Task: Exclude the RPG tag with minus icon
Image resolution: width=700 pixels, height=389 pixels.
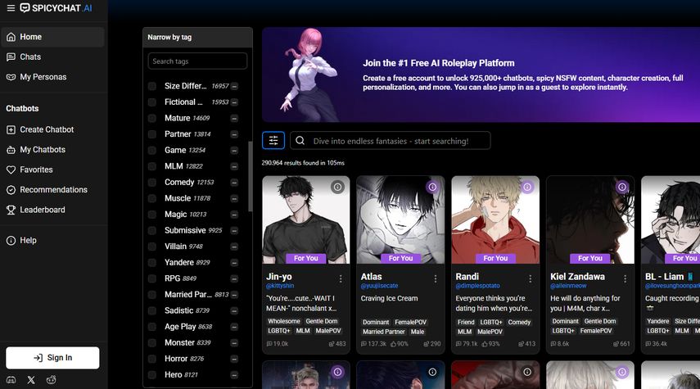Action: pyautogui.click(x=234, y=278)
